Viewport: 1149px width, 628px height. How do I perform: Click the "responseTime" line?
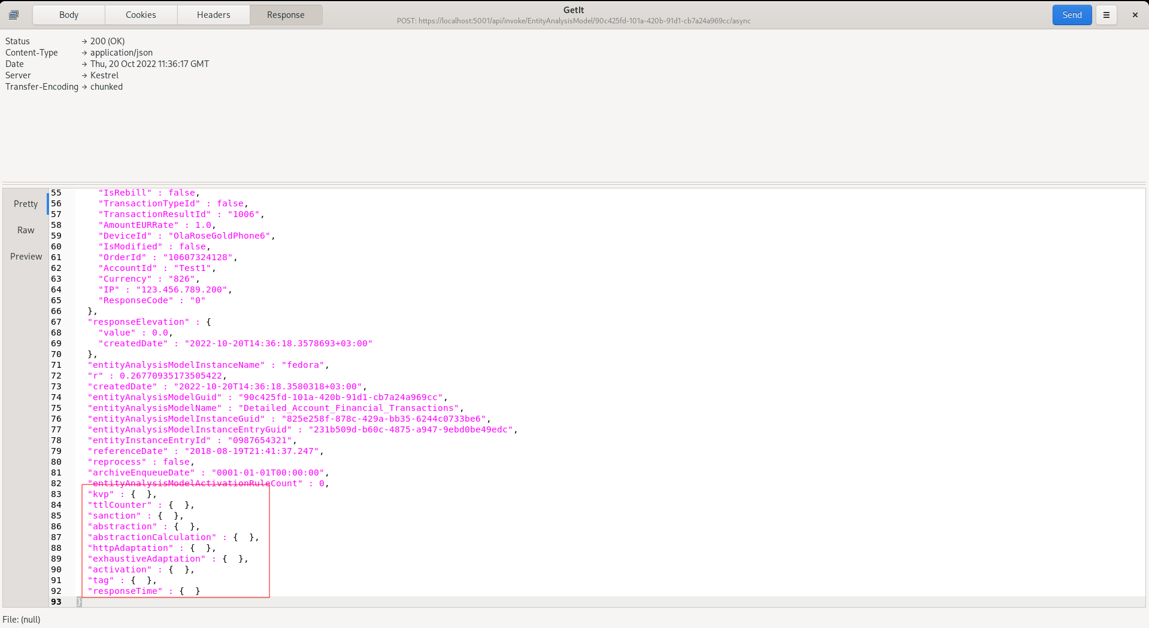144,591
